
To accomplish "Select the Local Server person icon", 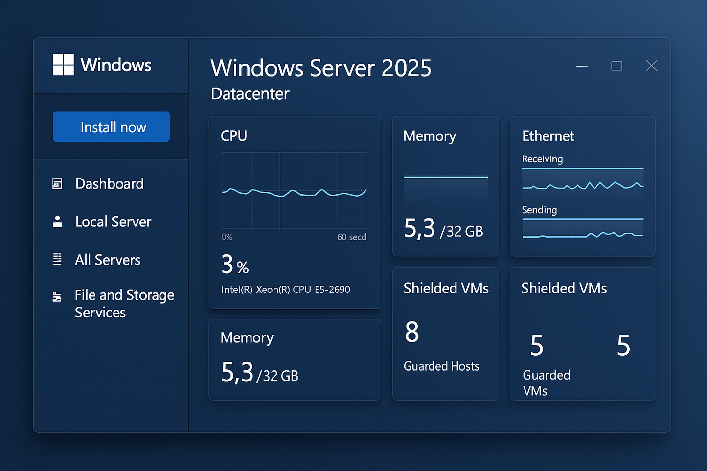I will [57, 222].
